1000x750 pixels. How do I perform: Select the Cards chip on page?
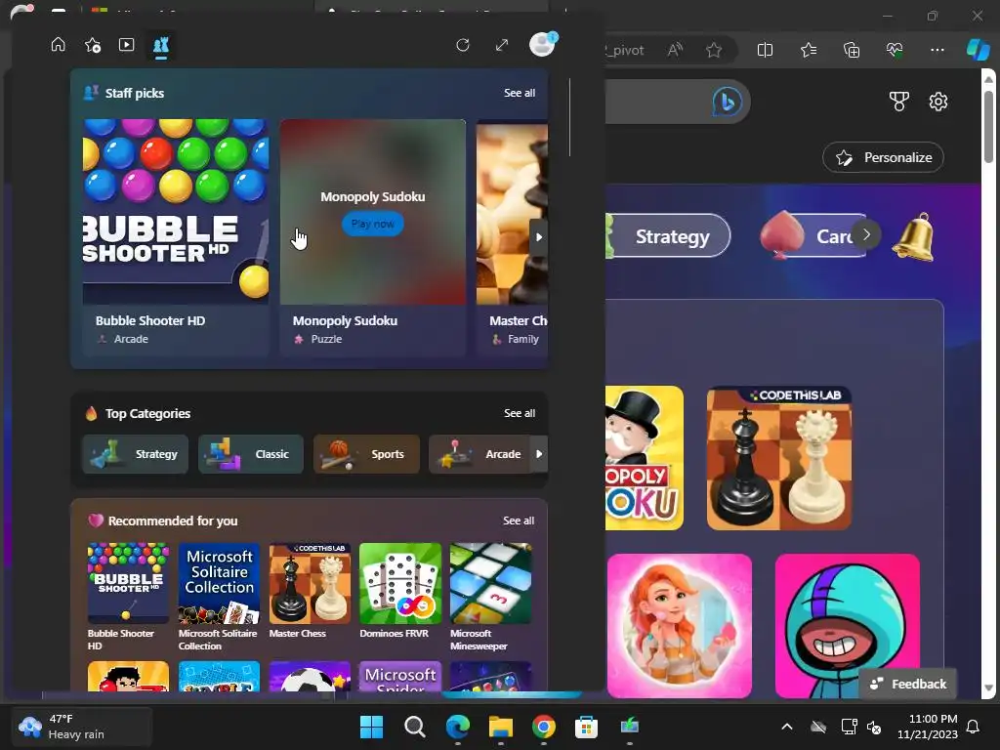813,236
